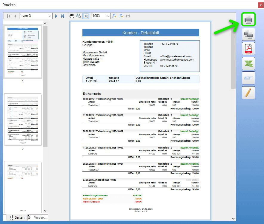Open the page selector '1 von 3' dropdown
The width and height of the screenshot is (264, 224).
(50, 16)
